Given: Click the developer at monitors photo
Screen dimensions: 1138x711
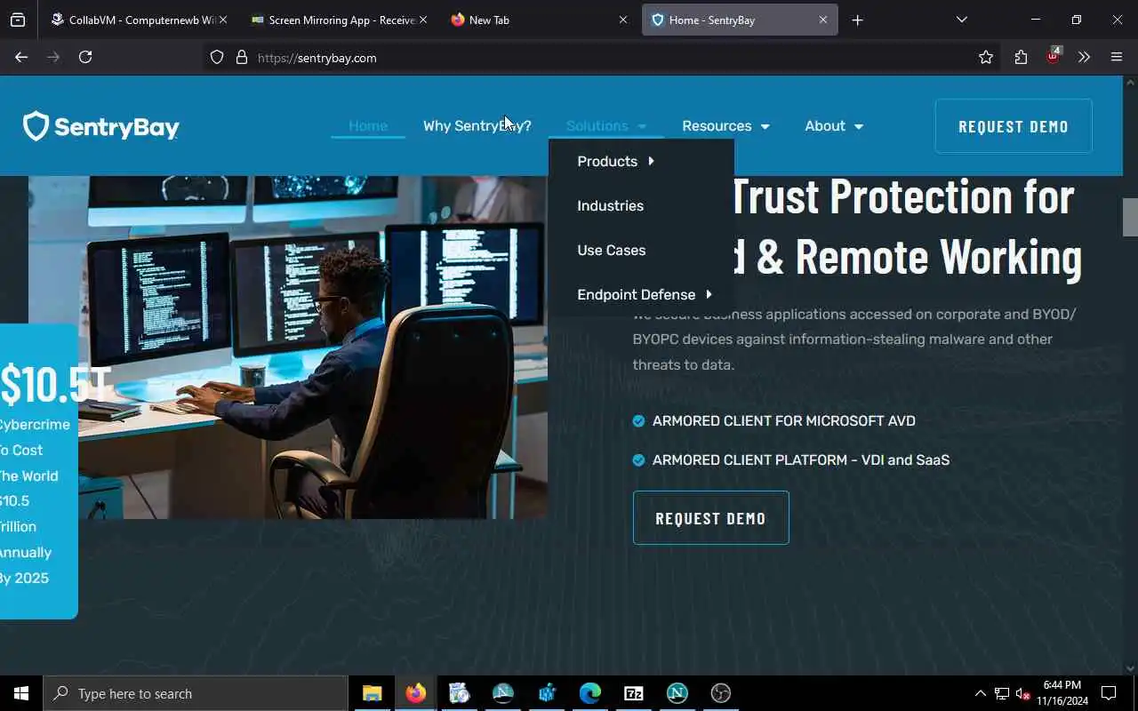Looking at the screenshot, I should click(x=288, y=347).
